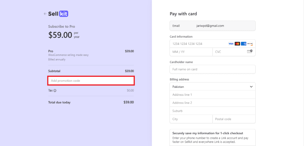
Task: Click into the CVC field
Action: click(x=234, y=52)
